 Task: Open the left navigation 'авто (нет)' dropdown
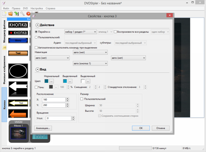52,58
